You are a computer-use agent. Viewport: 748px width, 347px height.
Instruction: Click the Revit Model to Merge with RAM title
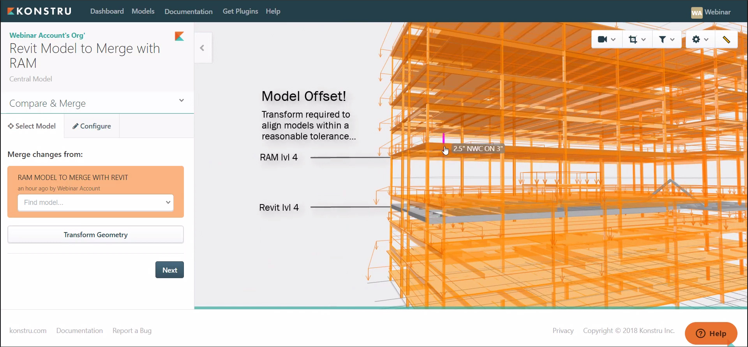tap(85, 56)
